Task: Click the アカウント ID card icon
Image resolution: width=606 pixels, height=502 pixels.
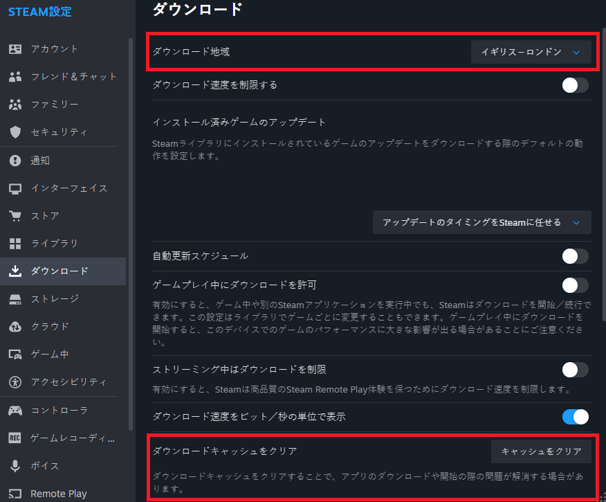Action: point(15,49)
